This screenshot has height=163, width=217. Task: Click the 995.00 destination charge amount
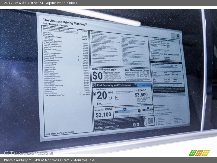87,92
